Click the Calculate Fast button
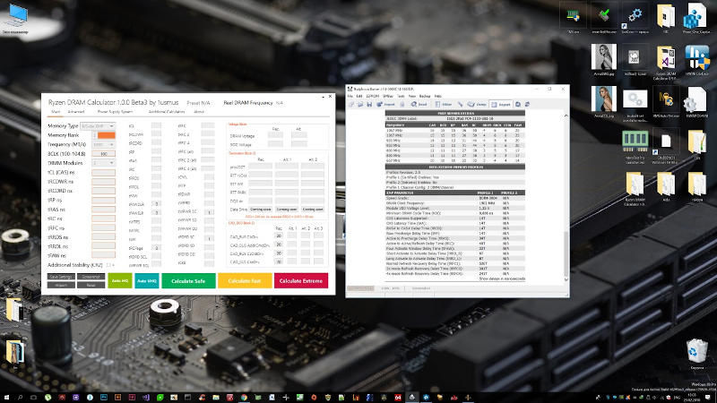This screenshot has width=717, height=403. (x=245, y=280)
